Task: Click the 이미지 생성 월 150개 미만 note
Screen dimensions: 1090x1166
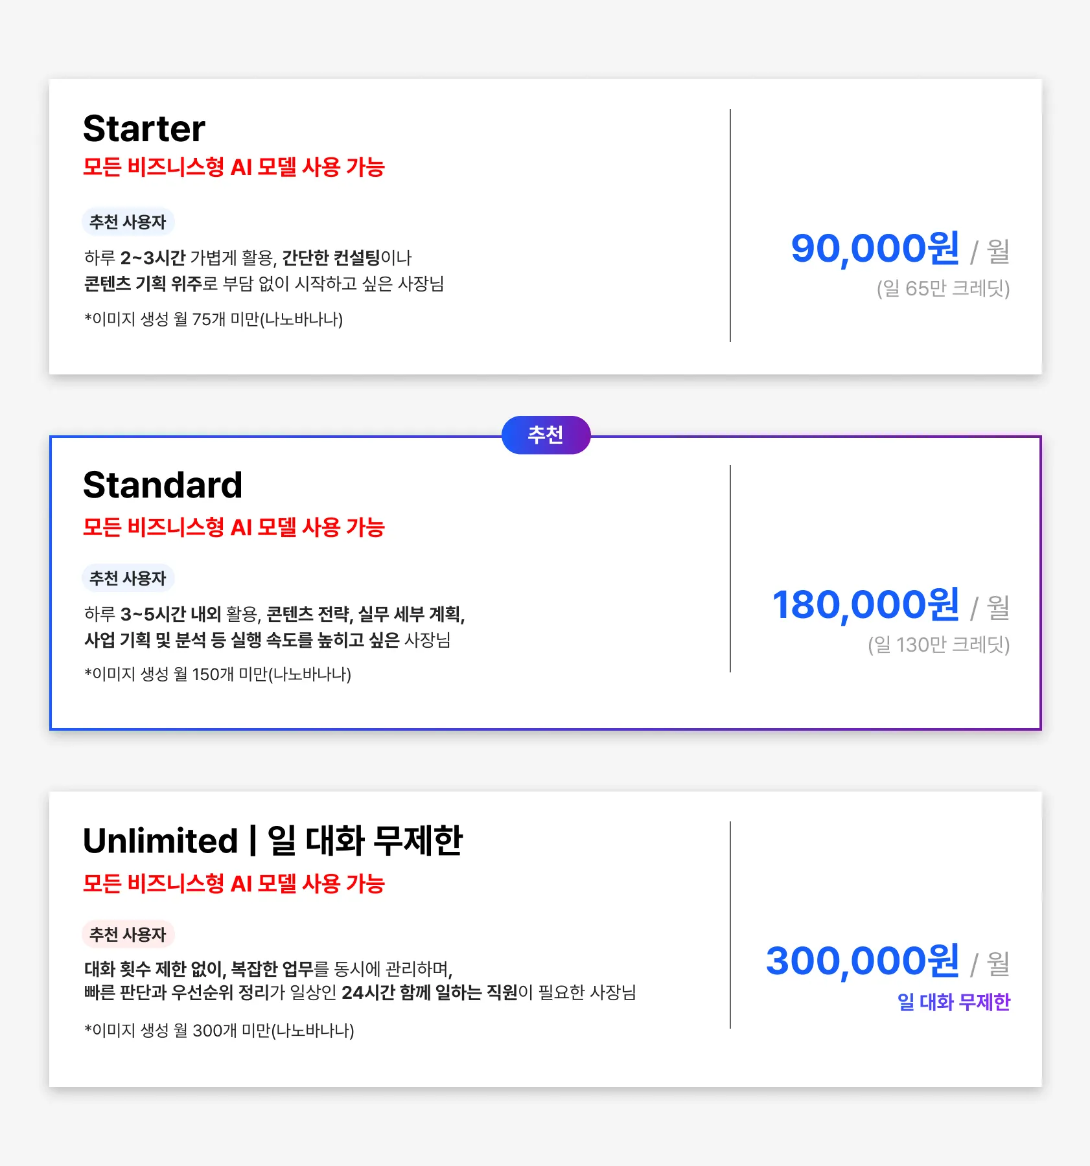Action: click(x=217, y=674)
